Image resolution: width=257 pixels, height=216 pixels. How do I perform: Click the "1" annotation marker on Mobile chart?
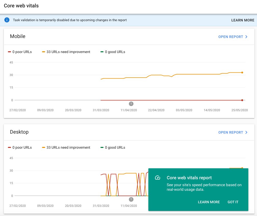tap(131, 104)
